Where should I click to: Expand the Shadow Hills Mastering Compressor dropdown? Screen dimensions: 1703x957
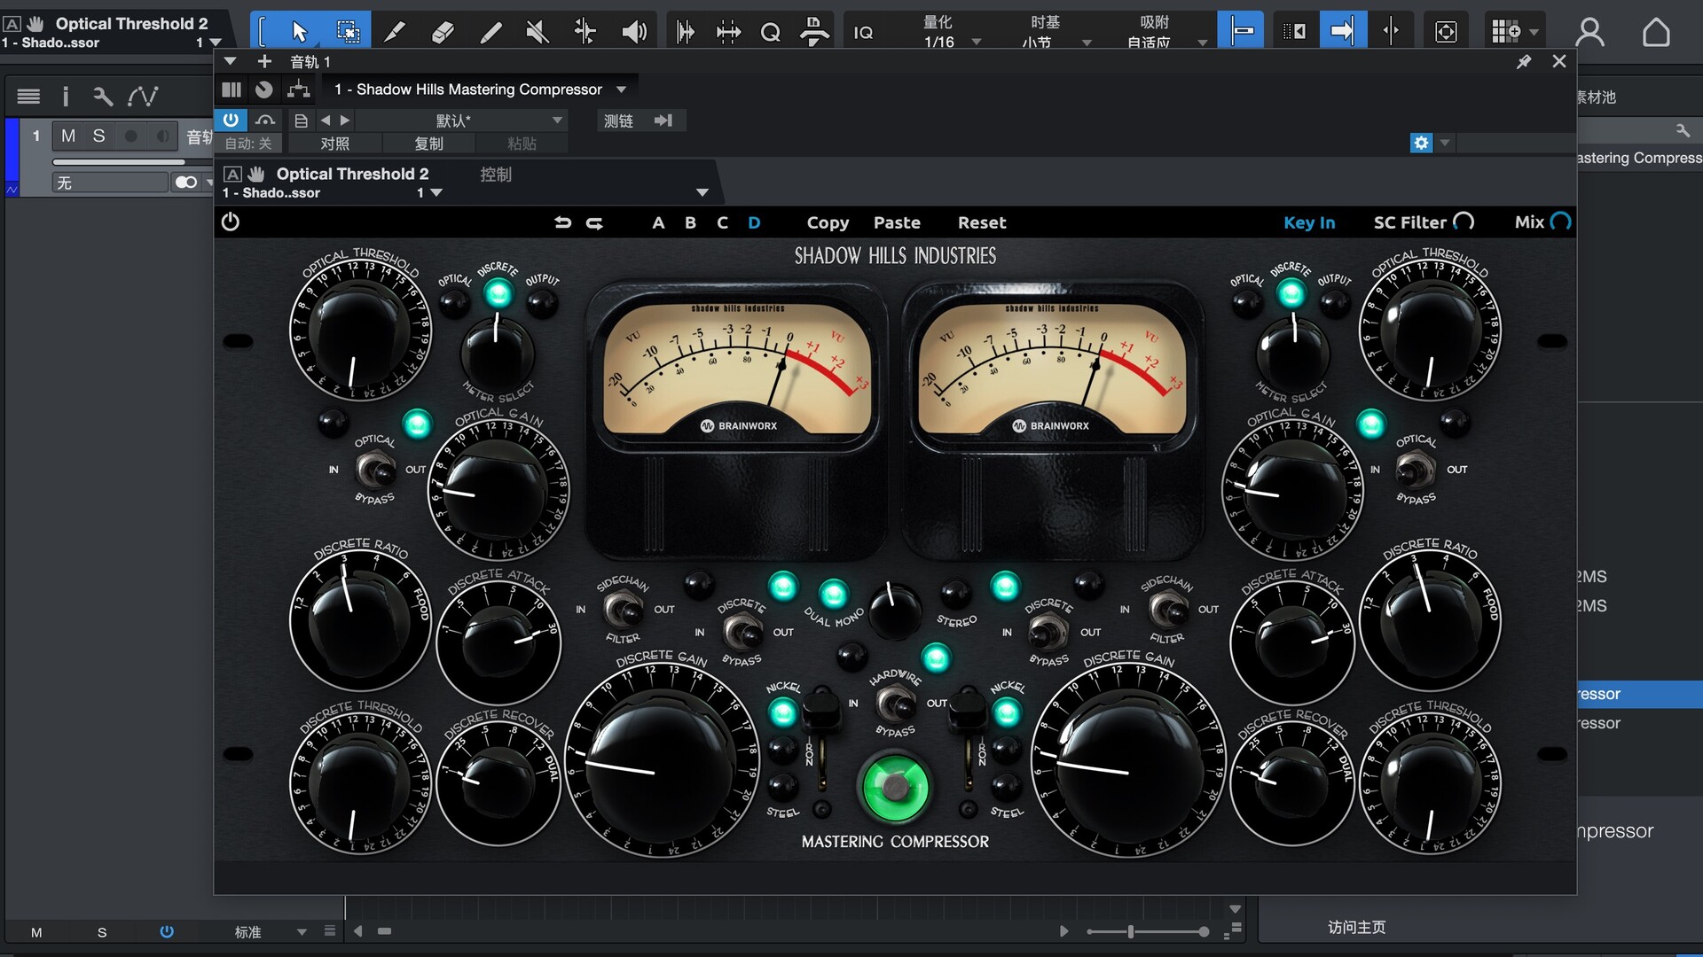621,89
